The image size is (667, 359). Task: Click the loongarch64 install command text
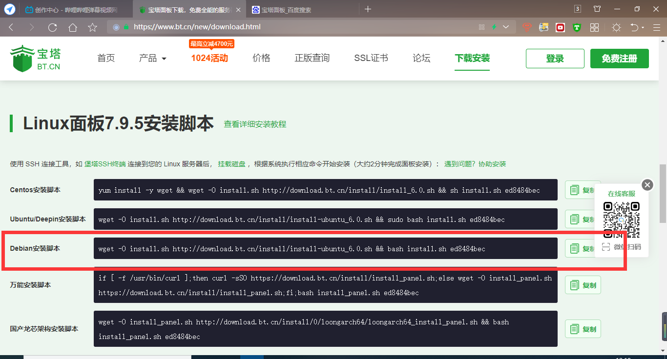click(x=304, y=329)
